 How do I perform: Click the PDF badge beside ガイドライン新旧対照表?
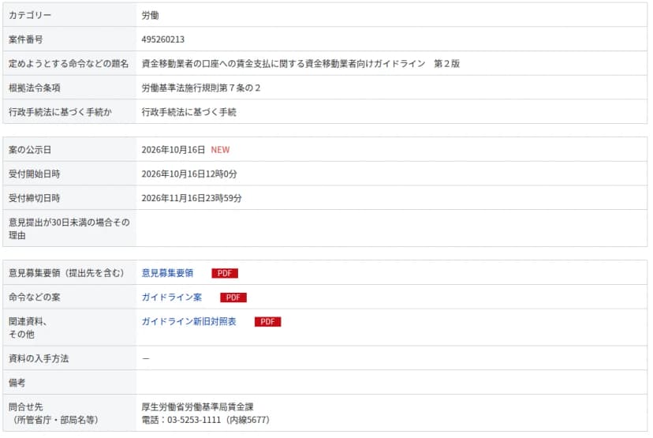point(268,322)
